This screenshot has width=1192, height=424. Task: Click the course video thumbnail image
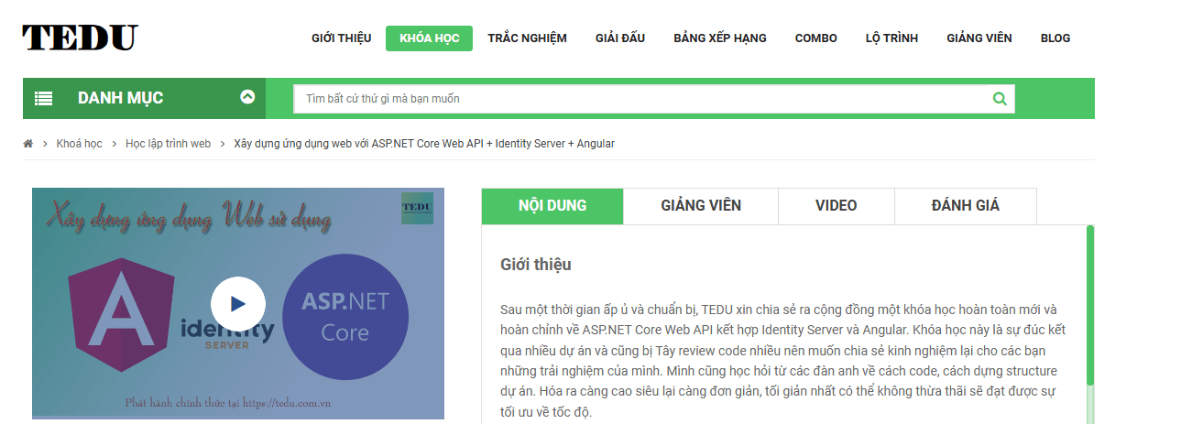(238, 303)
